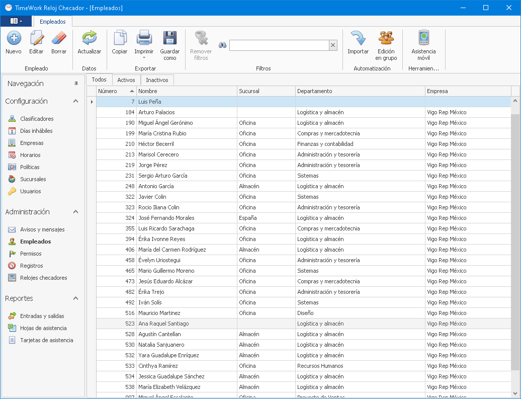The height and width of the screenshot is (399, 521).
Task: Click the Editar pencil icon
Action: (36, 38)
